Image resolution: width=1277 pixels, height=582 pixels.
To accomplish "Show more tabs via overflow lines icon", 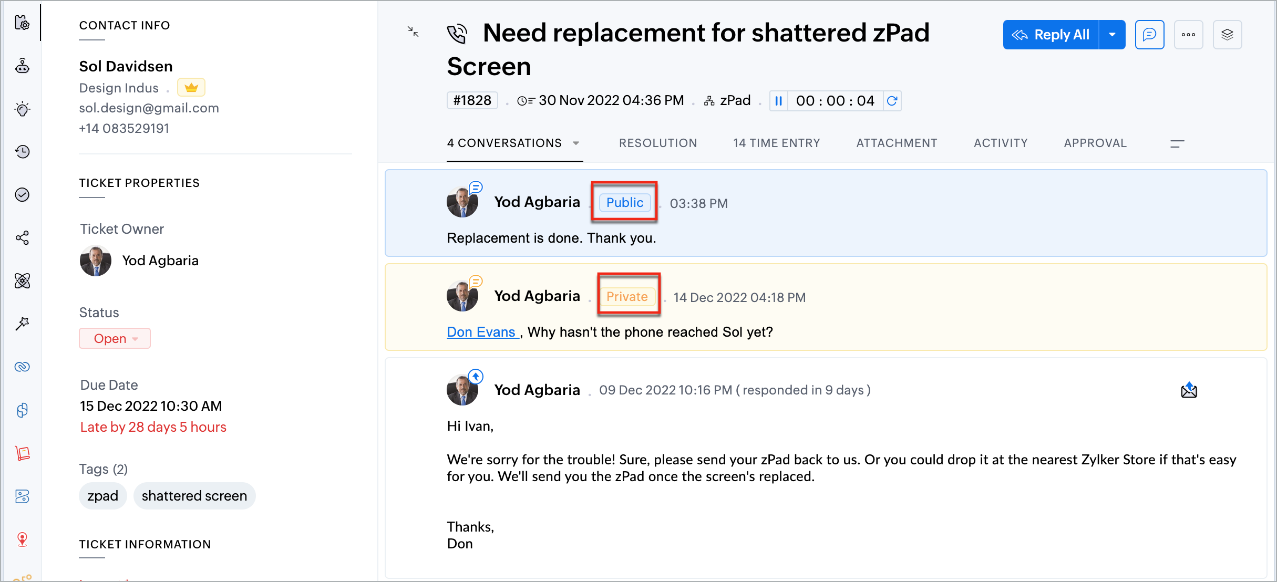I will click(1177, 143).
